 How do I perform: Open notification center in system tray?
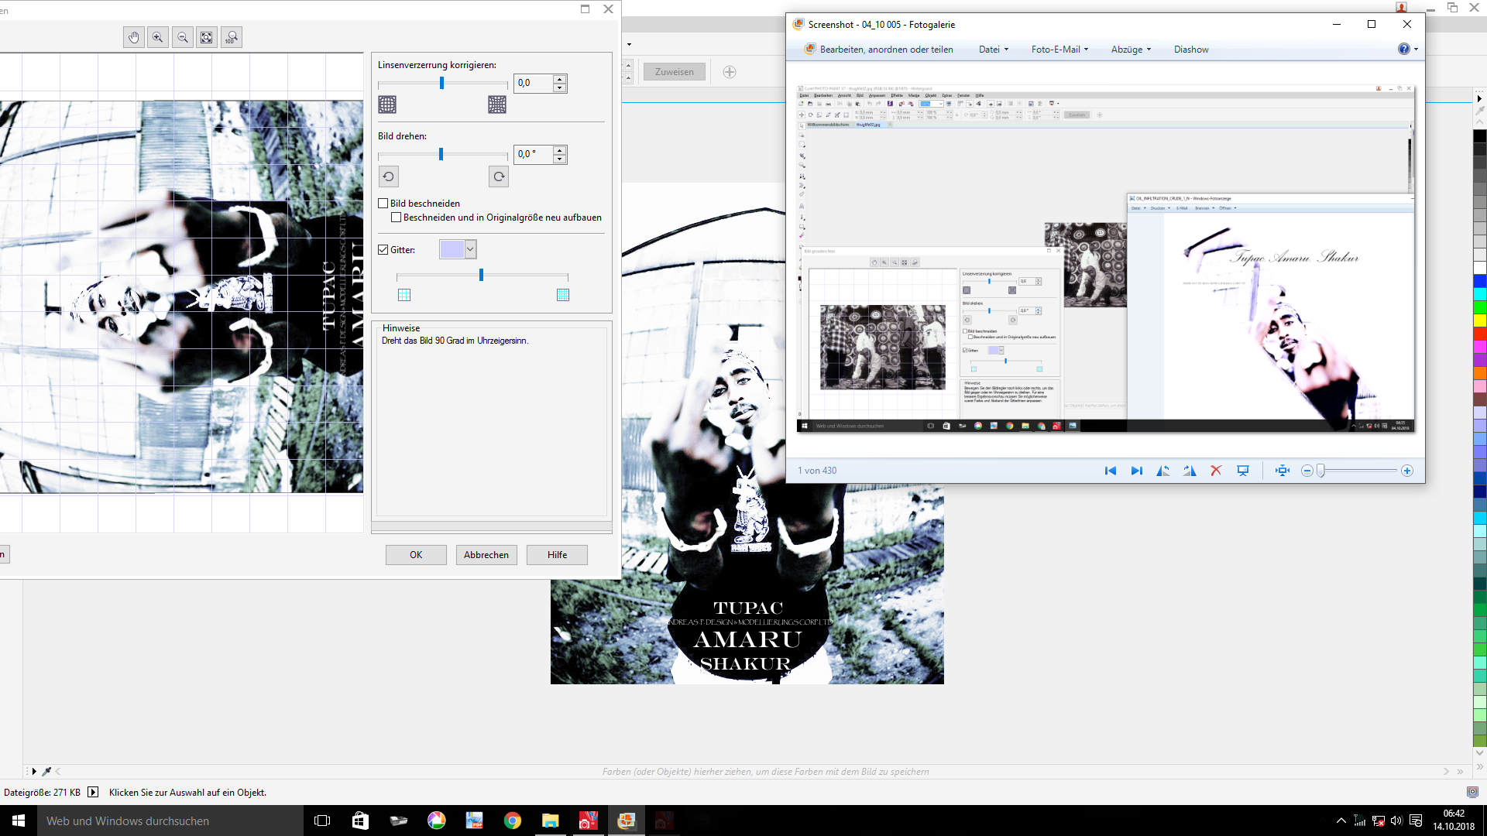pyautogui.click(x=1416, y=821)
